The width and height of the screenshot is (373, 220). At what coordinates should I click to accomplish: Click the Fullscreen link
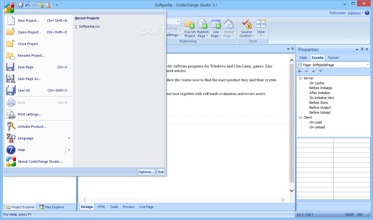click(338, 13)
